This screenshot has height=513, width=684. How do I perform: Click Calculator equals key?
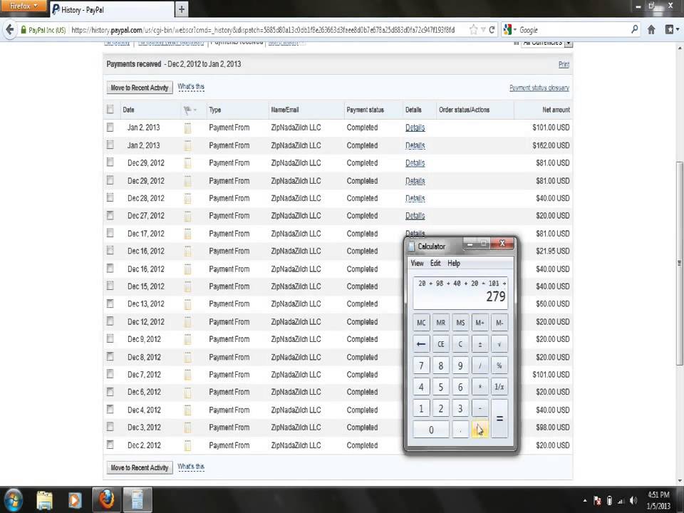pyautogui.click(x=499, y=419)
